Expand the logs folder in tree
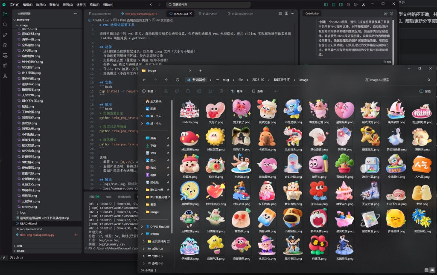437x275 pixels. pos(23,212)
